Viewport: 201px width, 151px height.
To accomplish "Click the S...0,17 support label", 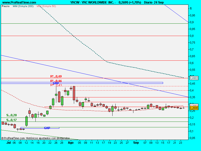I will coord(12,120).
